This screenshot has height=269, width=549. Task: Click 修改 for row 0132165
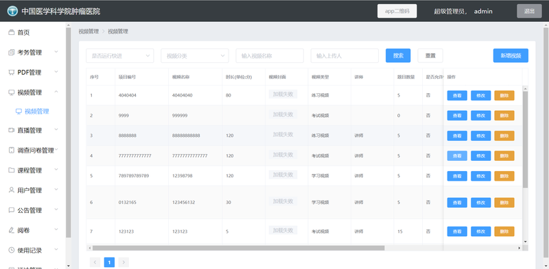[481, 203]
